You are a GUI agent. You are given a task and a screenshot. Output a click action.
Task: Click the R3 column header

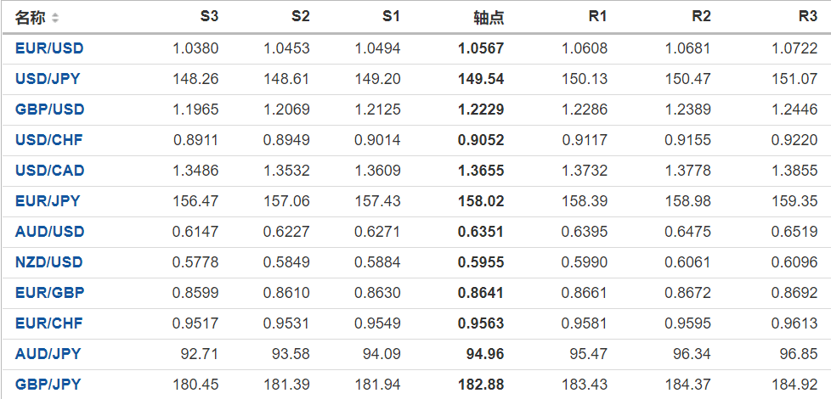coord(808,17)
